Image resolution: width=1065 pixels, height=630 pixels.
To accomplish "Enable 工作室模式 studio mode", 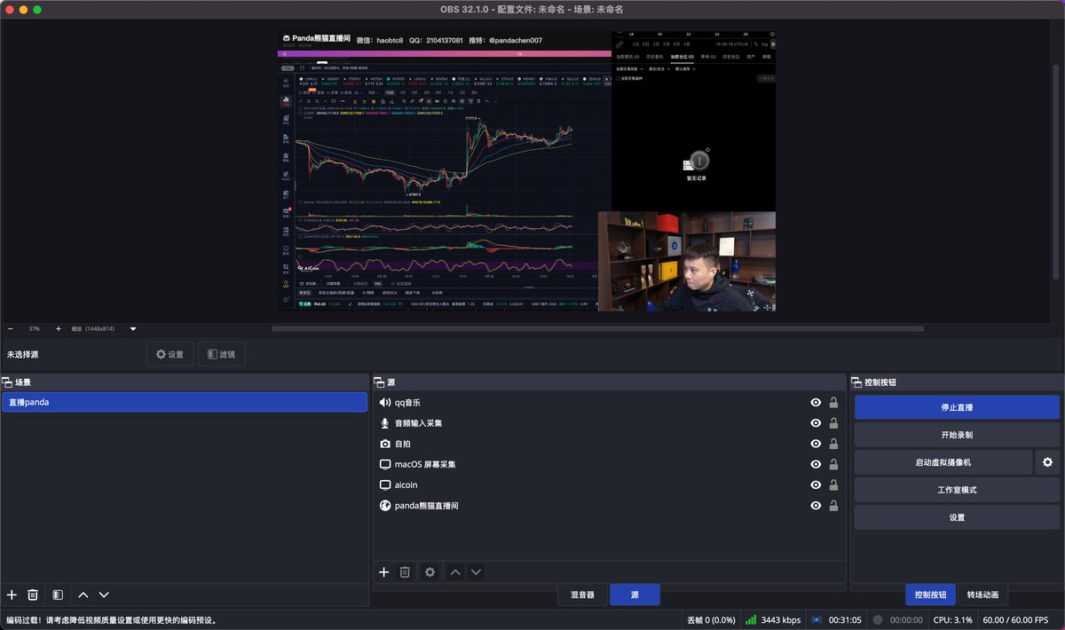I will click(x=957, y=490).
